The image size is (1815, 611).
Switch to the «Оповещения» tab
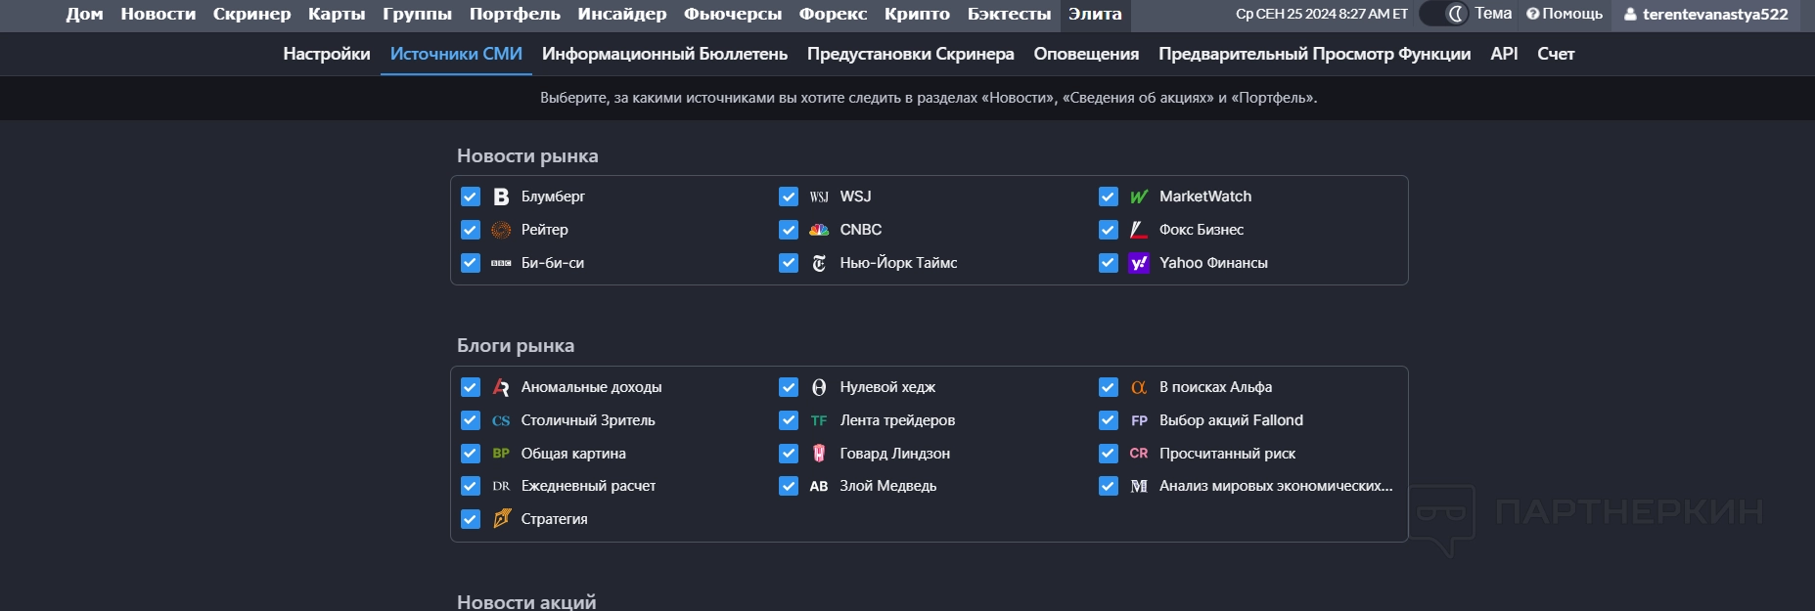1086,54
